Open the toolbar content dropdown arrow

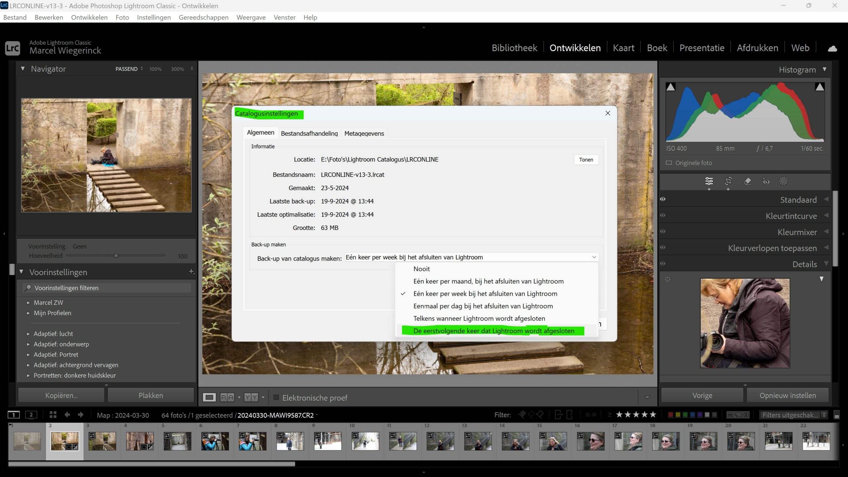pyautogui.click(x=647, y=397)
